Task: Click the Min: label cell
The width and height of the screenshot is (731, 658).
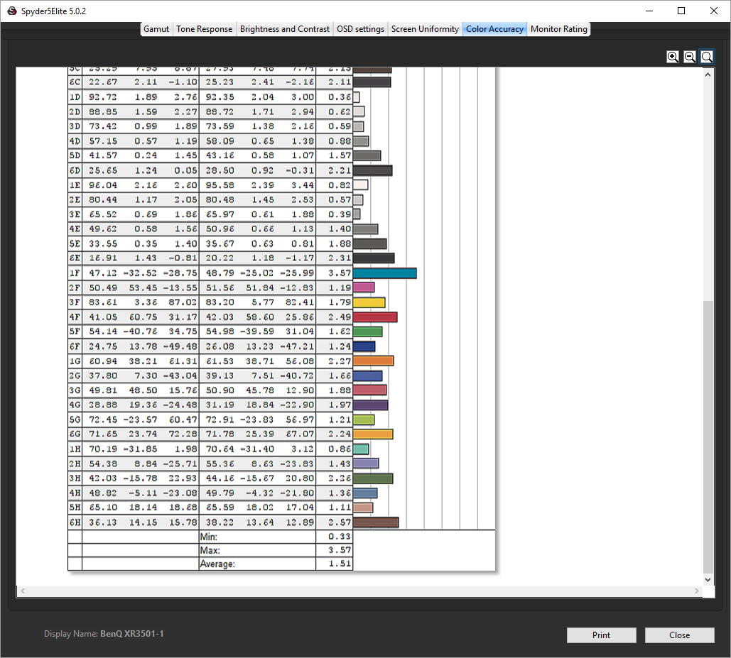Action: click(257, 537)
